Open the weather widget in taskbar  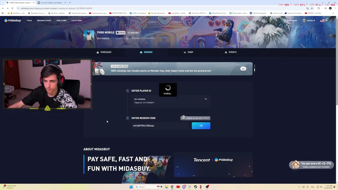coord(9,187)
